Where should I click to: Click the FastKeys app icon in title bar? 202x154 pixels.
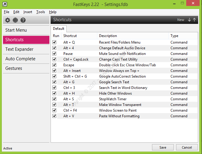click(x=5, y=4)
